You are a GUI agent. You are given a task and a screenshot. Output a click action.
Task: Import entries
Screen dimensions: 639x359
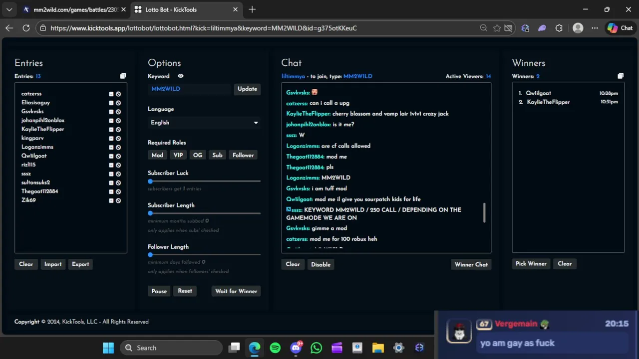pyautogui.click(x=53, y=264)
